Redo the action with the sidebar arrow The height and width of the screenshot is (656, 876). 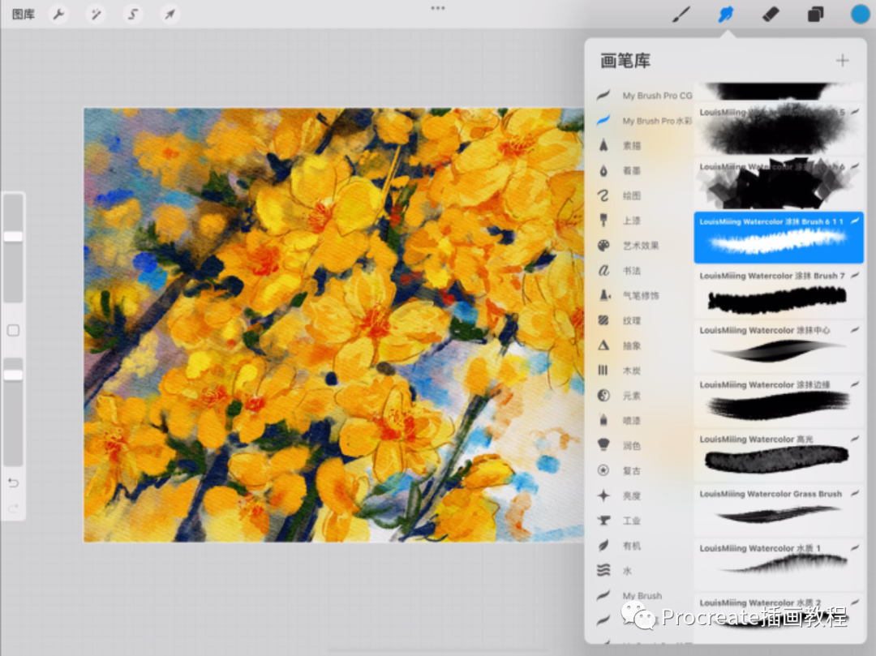pyautogui.click(x=14, y=508)
